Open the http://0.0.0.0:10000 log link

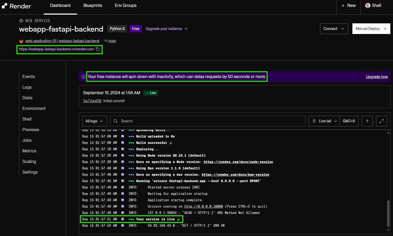pyautogui.click(x=204, y=207)
